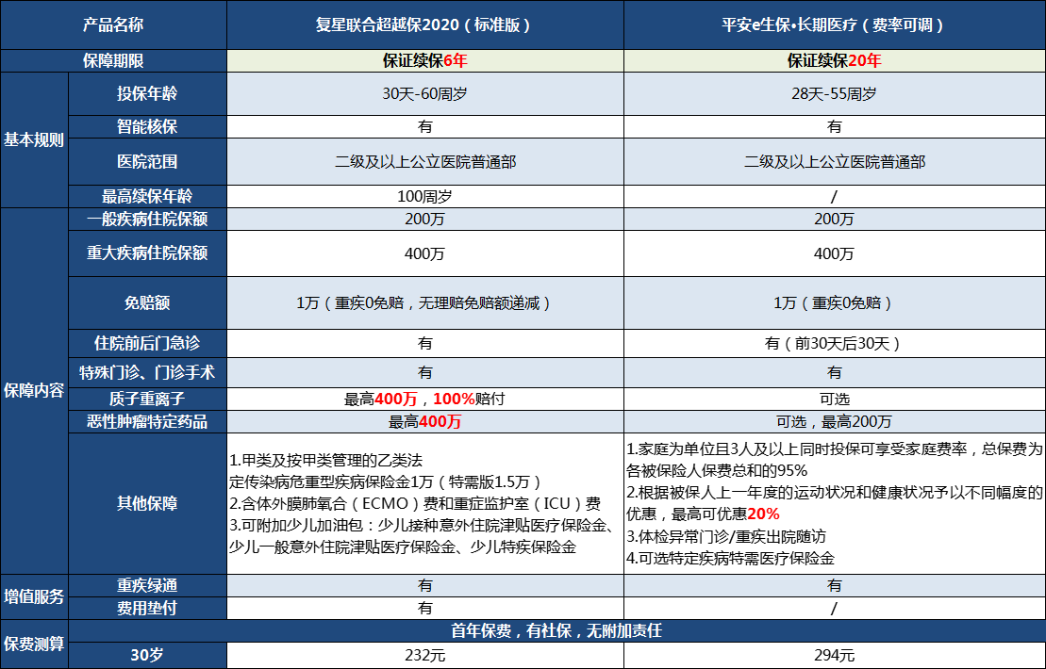Image resolution: width=1046 pixels, height=669 pixels.
Task: Click the 可选，最高200万 cell
Action: (x=835, y=421)
